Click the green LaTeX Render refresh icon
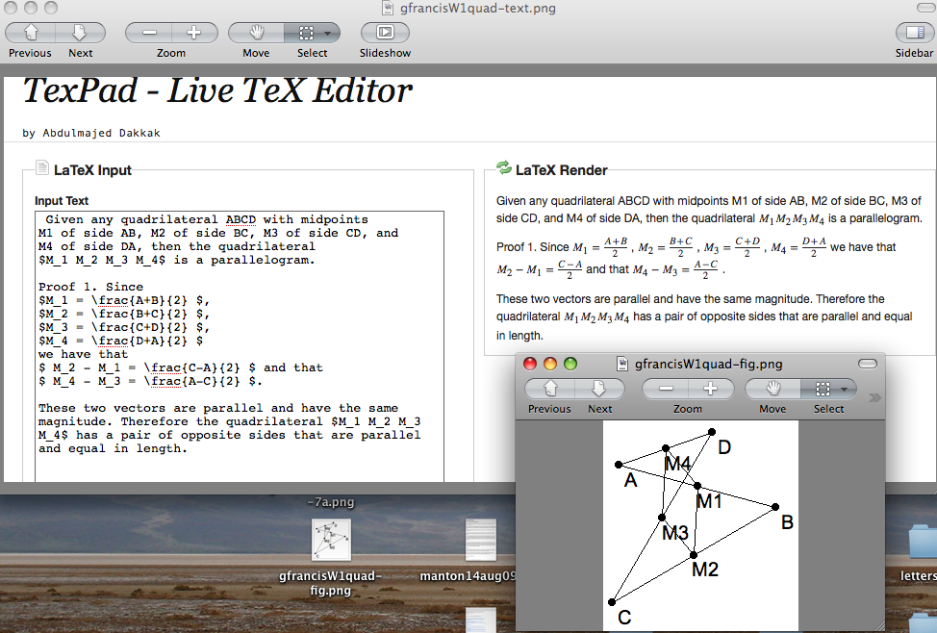 [504, 169]
